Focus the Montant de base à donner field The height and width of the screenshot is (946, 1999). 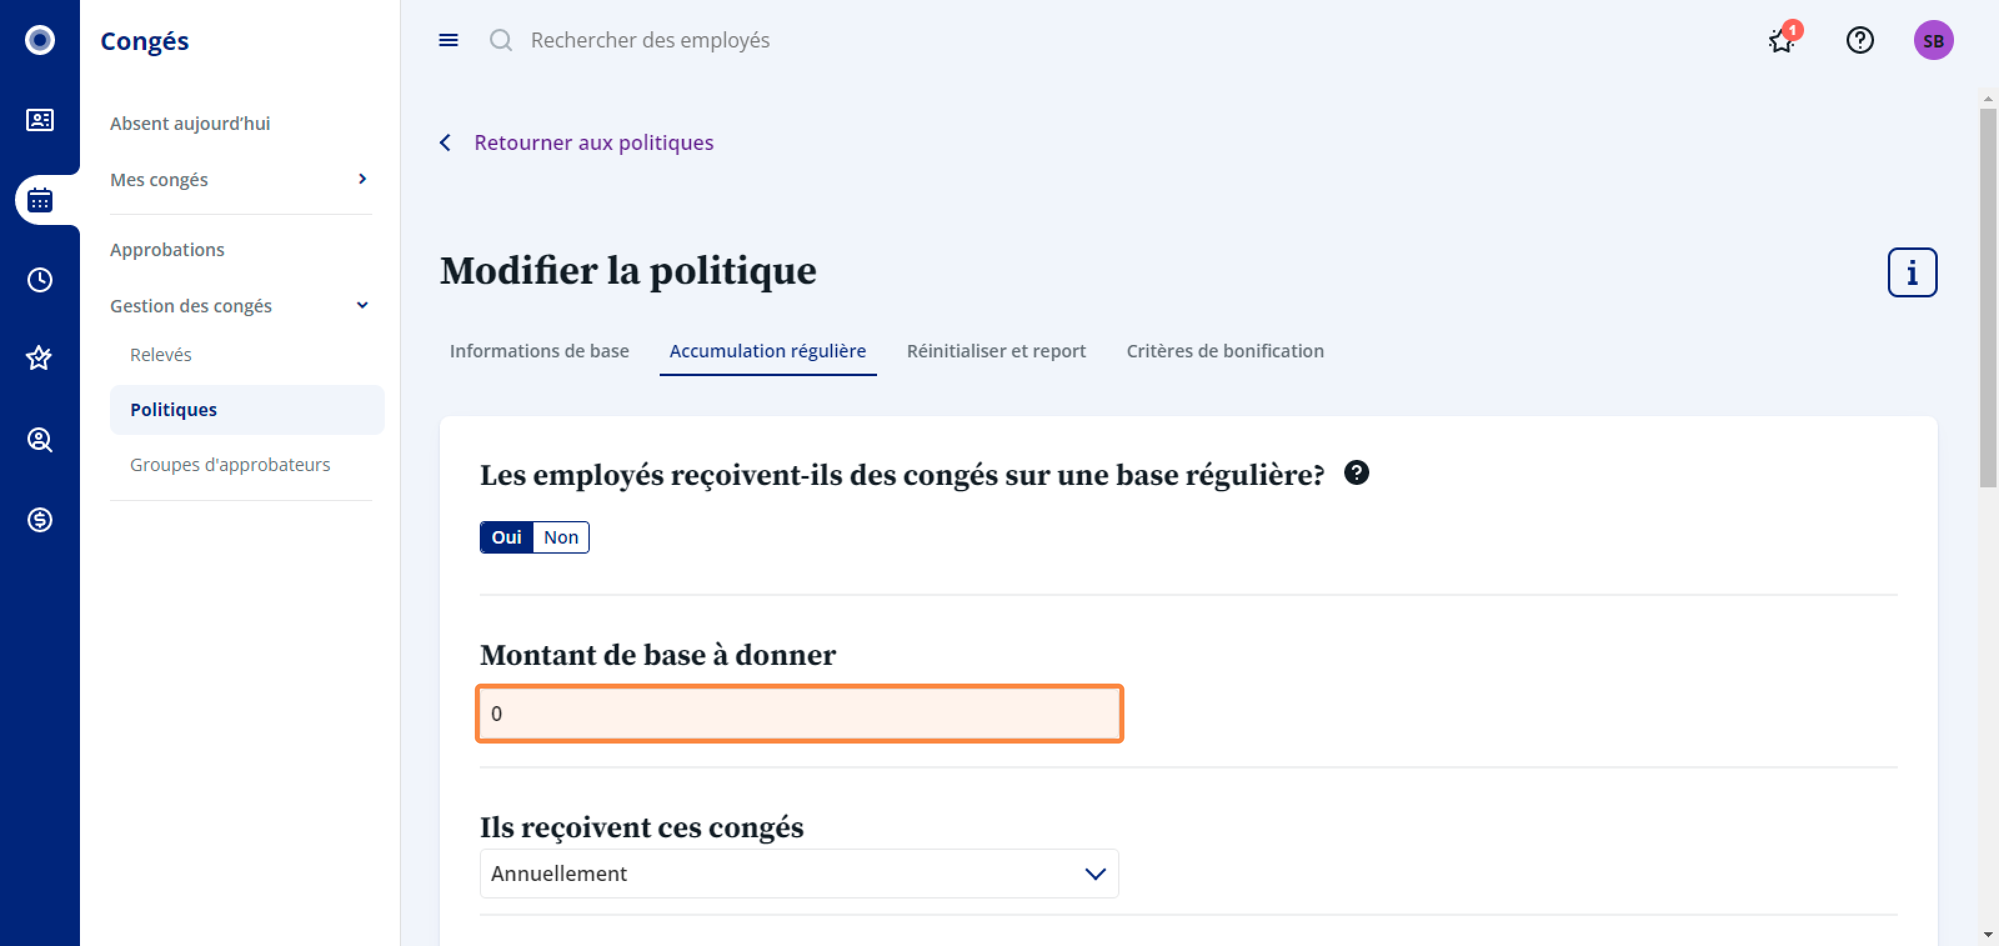[x=800, y=713]
